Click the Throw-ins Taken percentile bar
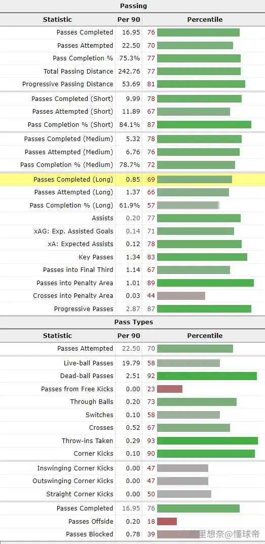265x544 pixels. coord(207,440)
